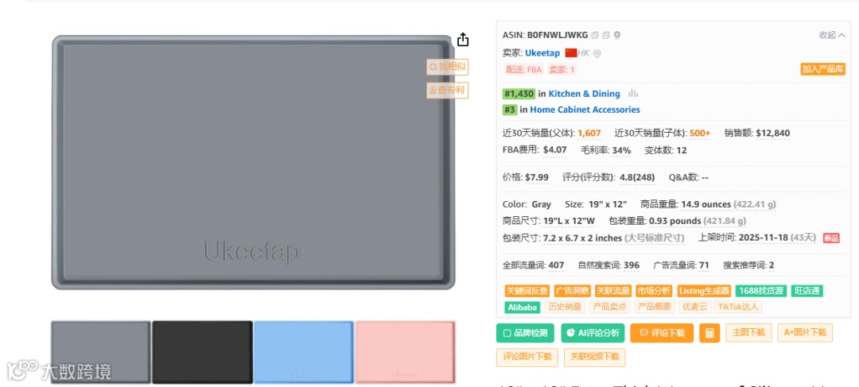Click the lightbulb icon after the ASIN
859x387 pixels.
(x=617, y=36)
